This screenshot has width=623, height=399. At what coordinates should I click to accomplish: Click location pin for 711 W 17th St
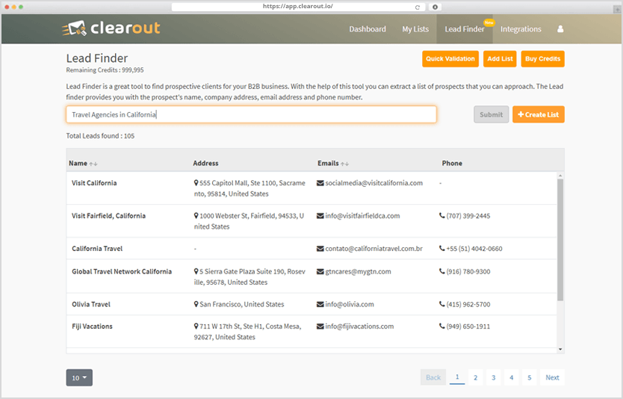[x=196, y=327]
